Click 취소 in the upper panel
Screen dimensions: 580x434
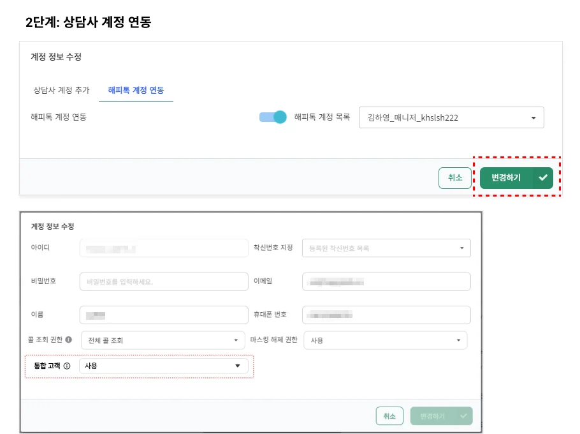(454, 178)
